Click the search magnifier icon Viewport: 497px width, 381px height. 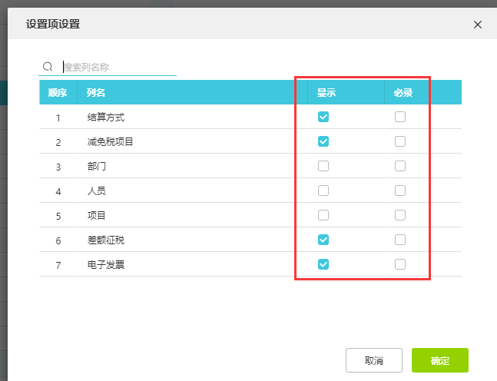(x=48, y=67)
